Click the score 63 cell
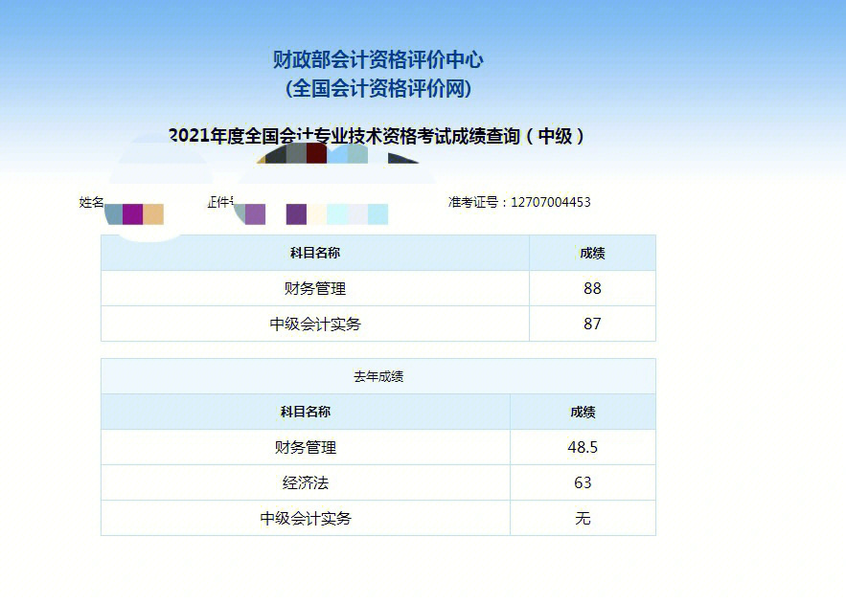The width and height of the screenshot is (846, 604). pyautogui.click(x=583, y=482)
